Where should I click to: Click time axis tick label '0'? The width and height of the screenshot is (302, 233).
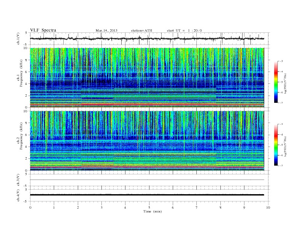(x=30, y=207)
